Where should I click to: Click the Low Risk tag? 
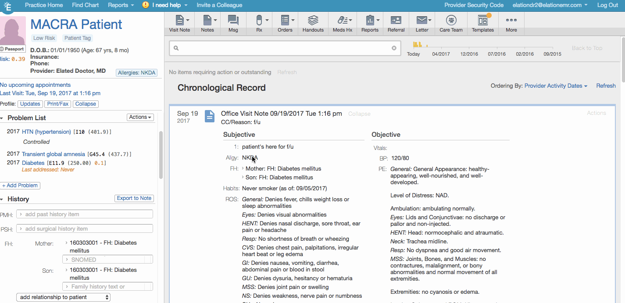tap(44, 38)
